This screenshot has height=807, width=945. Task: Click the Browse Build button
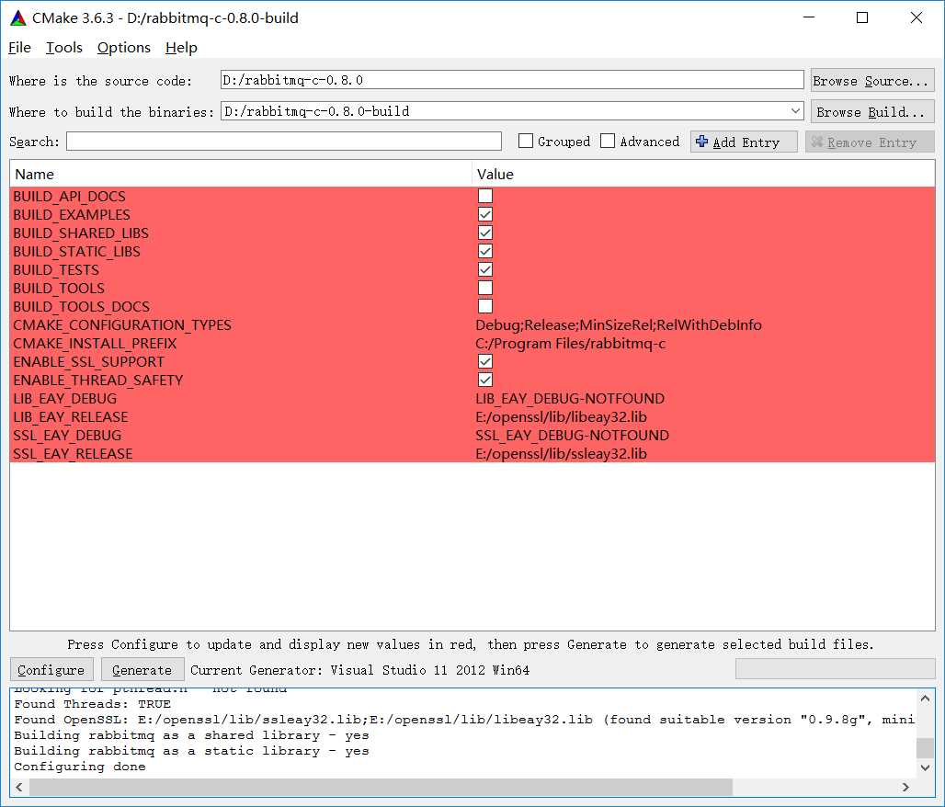point(872,111)
